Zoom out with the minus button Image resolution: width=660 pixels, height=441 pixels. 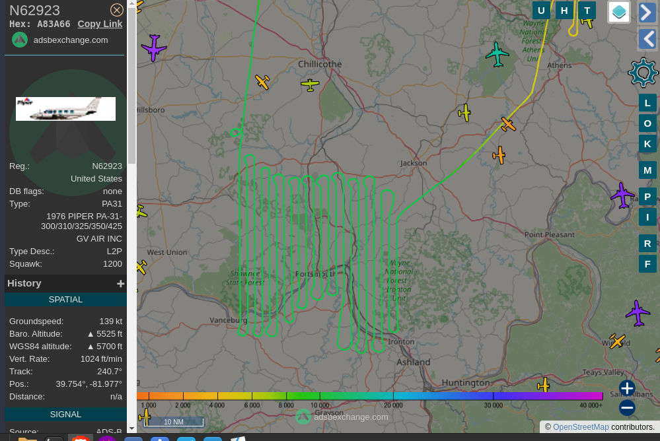627,407
